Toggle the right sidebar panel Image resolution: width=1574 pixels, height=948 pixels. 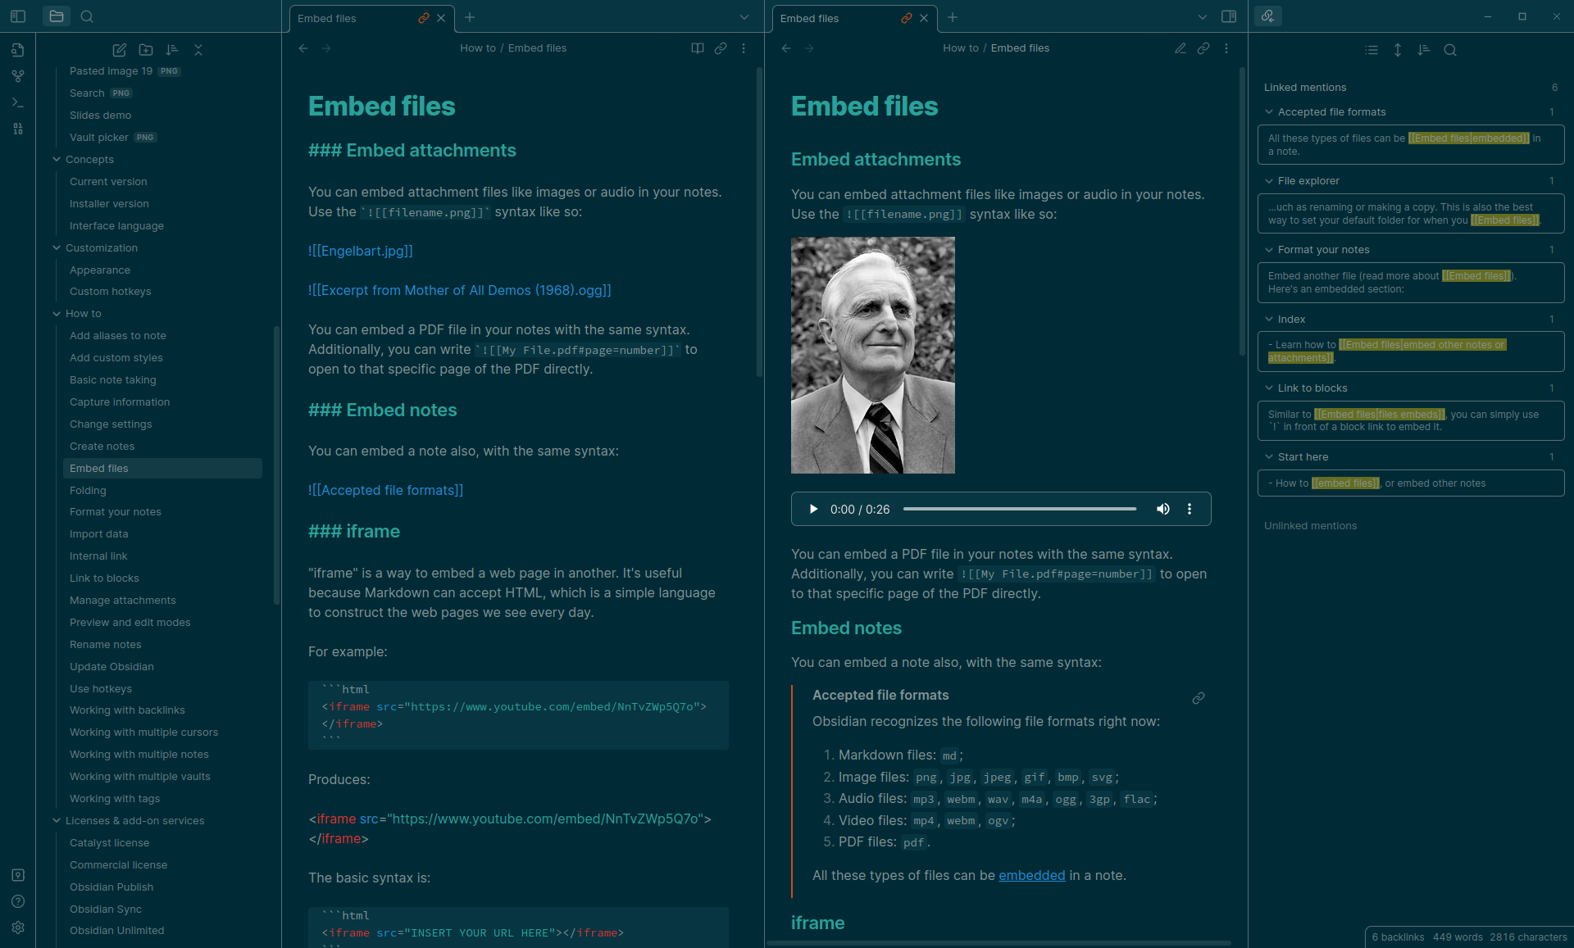1229,16
